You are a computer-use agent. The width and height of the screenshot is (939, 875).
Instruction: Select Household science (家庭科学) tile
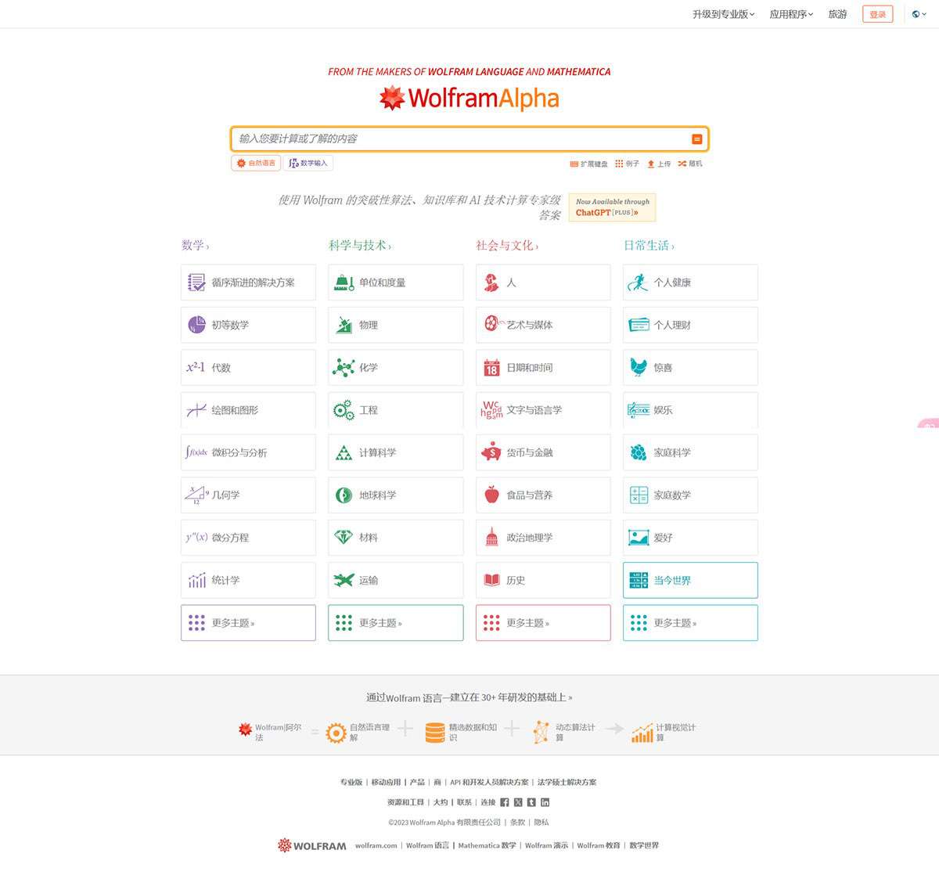(x=690, y=452)
